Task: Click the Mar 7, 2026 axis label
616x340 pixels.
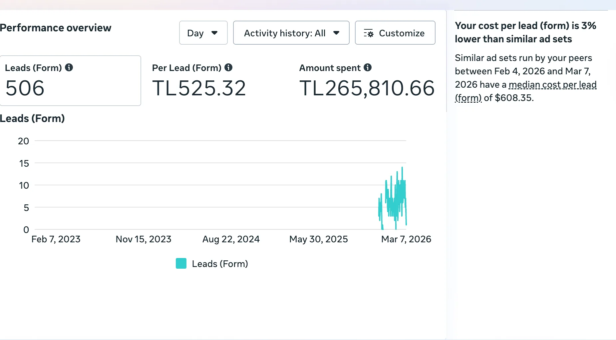Action: pos(406,239)
